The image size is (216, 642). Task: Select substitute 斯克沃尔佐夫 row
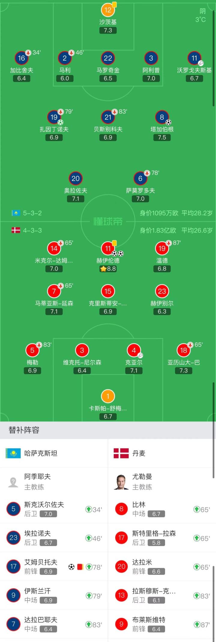coord(54,509)
